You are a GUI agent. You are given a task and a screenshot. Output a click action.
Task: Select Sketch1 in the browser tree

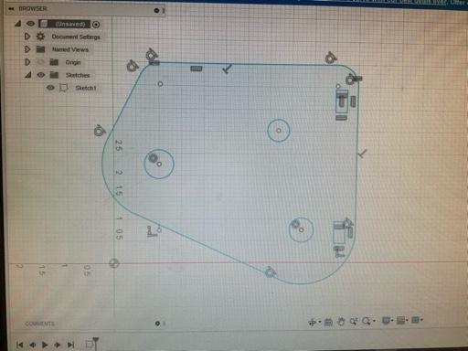[x=85, y=88]
